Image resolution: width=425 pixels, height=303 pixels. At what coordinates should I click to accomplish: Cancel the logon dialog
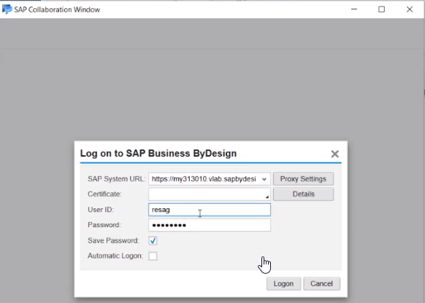pyautogui.click(x=321, y=283)
